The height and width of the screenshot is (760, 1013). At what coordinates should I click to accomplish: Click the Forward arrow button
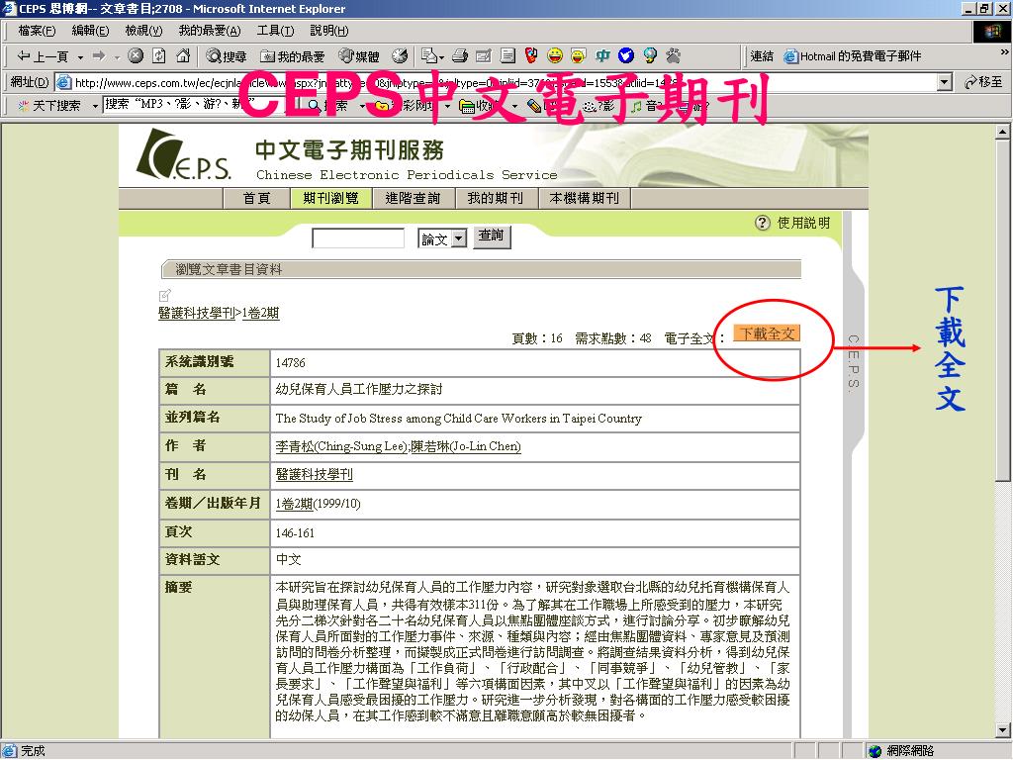pyautogui.click(x=98, y=56)
